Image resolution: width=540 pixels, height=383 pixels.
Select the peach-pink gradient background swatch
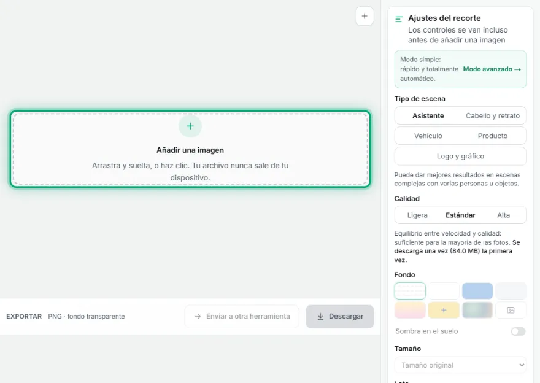pyautogui.click(x=410, y=310)
